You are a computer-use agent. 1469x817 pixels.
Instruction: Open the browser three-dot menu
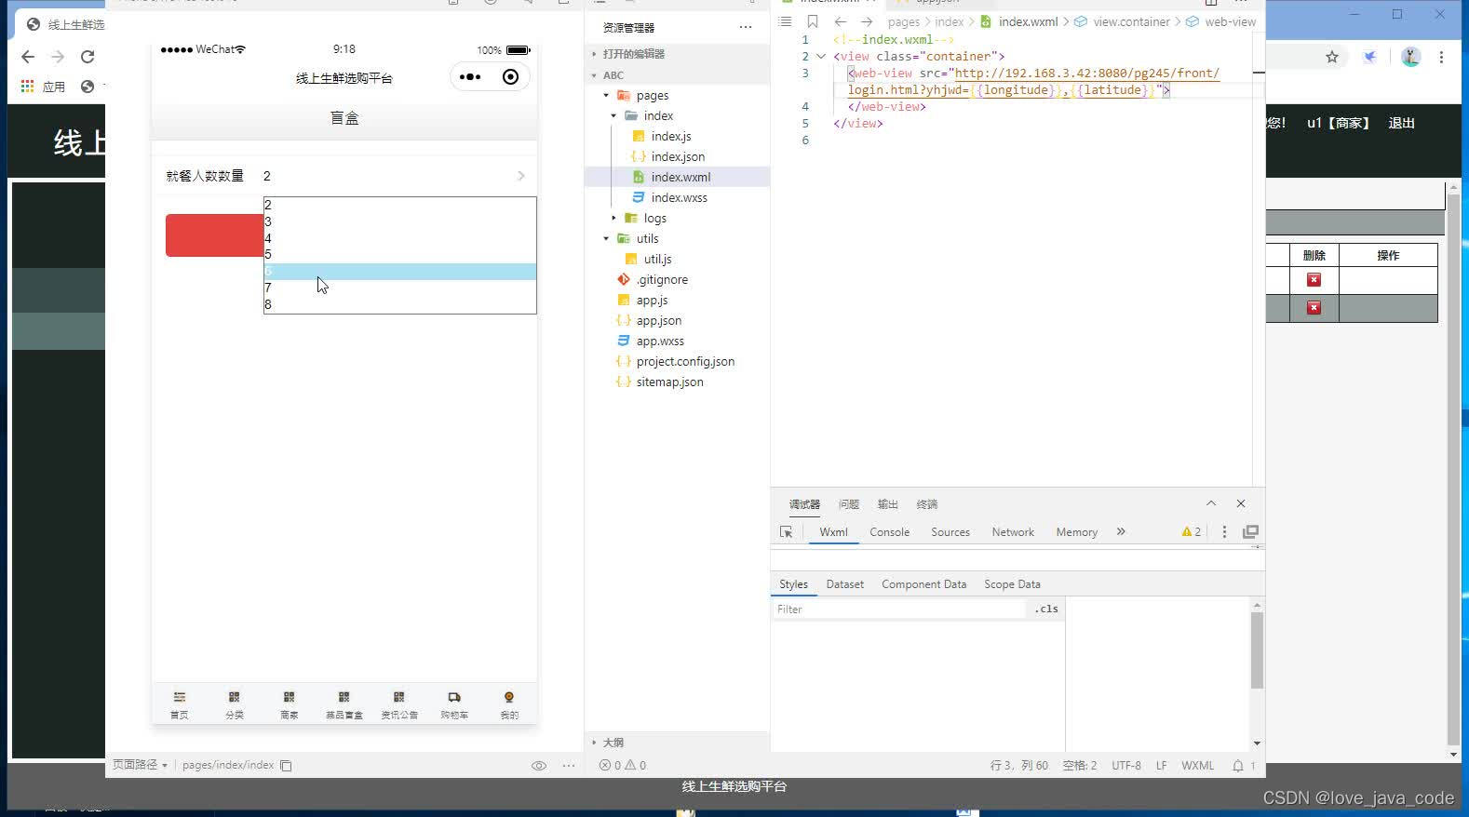[x=1441, y=57]
